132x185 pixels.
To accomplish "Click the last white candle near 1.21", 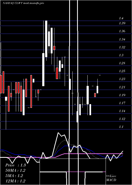I will tap(97, 90).
